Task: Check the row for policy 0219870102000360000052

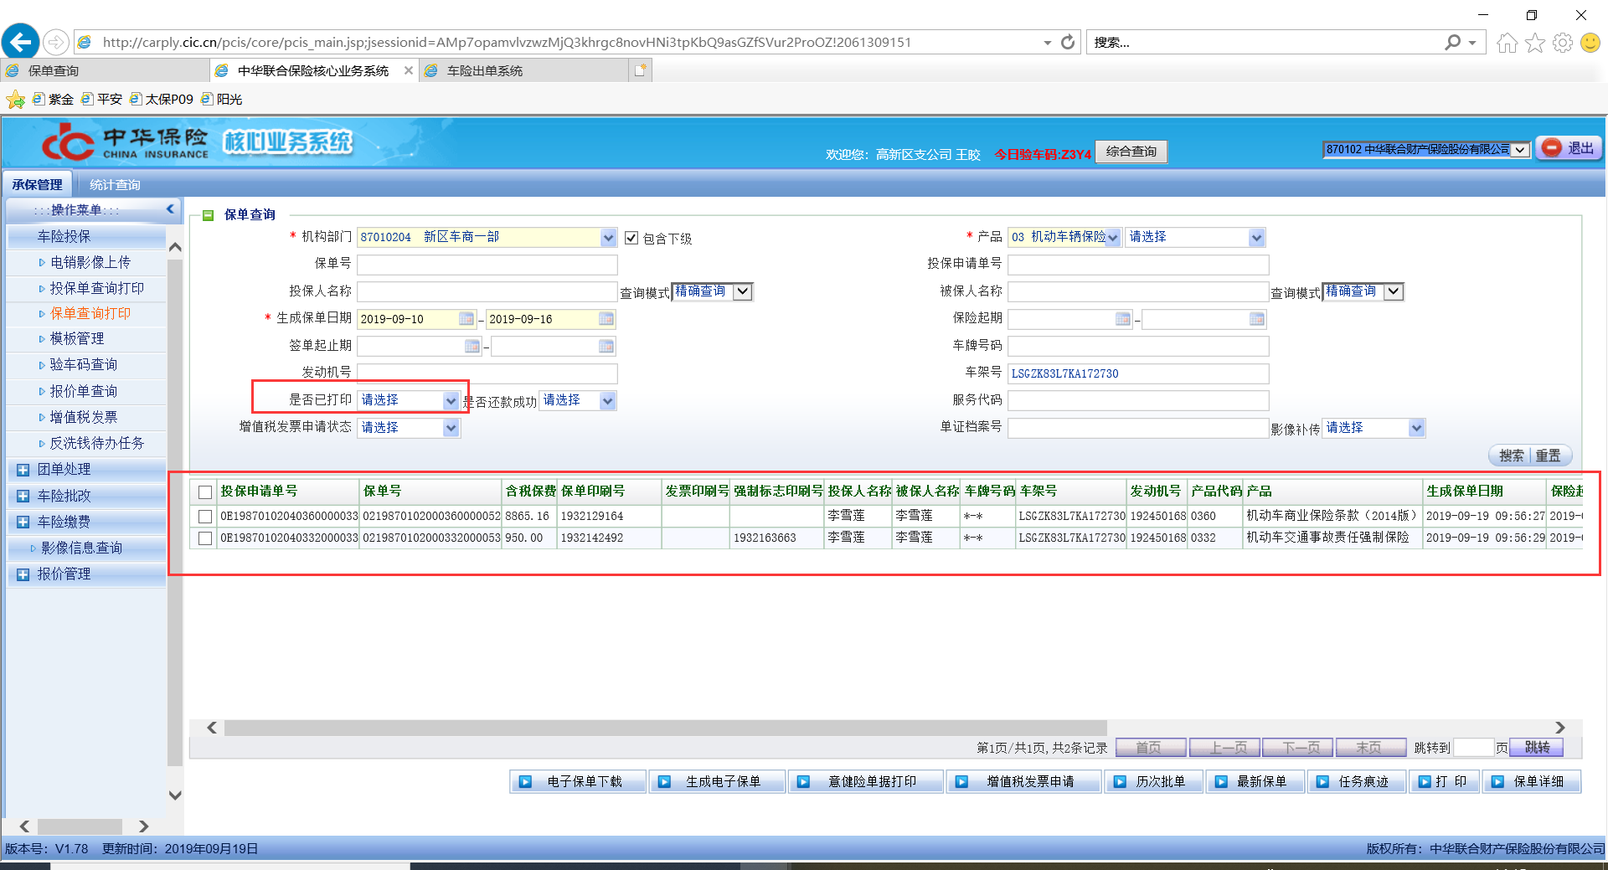Action: [205, 517]
